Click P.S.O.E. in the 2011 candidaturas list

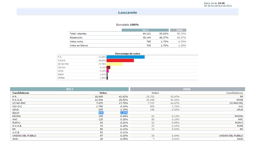tap(17, 100)
